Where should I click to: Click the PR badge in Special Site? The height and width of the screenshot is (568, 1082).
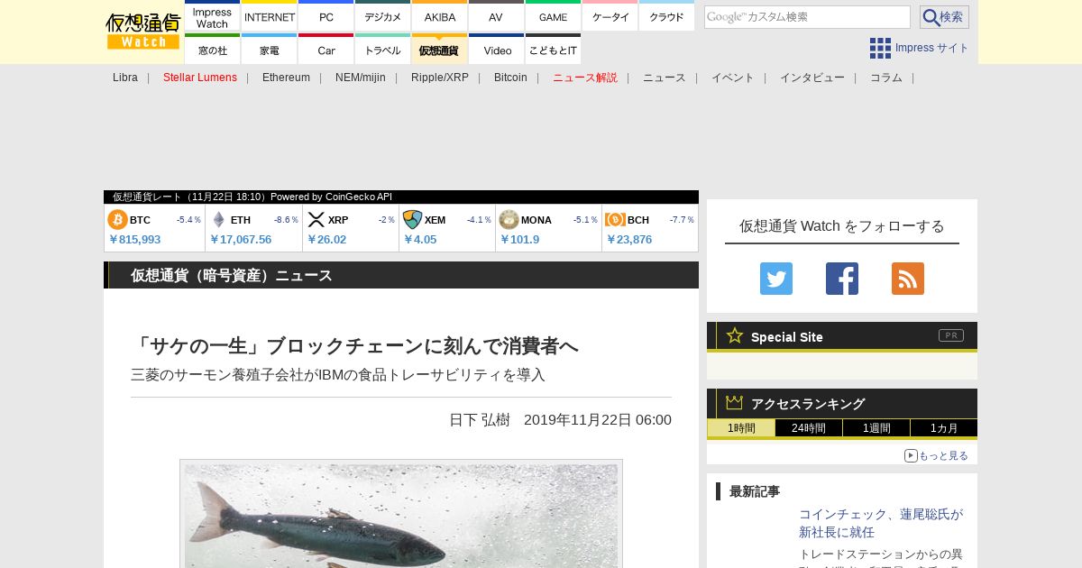(951, 335)
